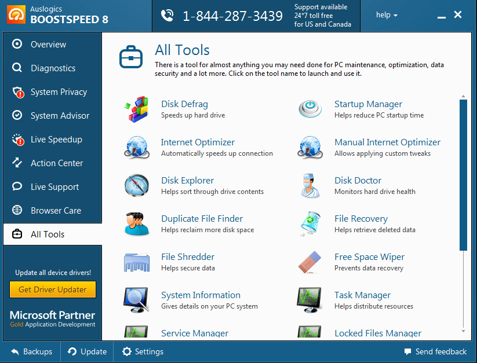Click the phone handset icon in header
The height and width of the screenshot is (363, 477).
pyautogui.click(x=167, y=16)
